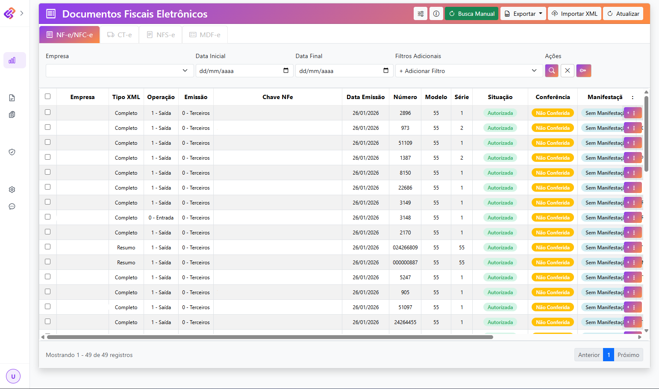This screenshot has width=659, height=389.
Task: Check the row with number 51109
Action: pos(47,142)
